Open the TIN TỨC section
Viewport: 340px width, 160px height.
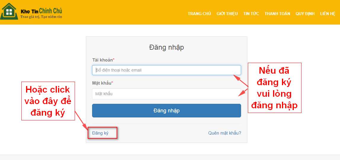[x=251, y=14]
